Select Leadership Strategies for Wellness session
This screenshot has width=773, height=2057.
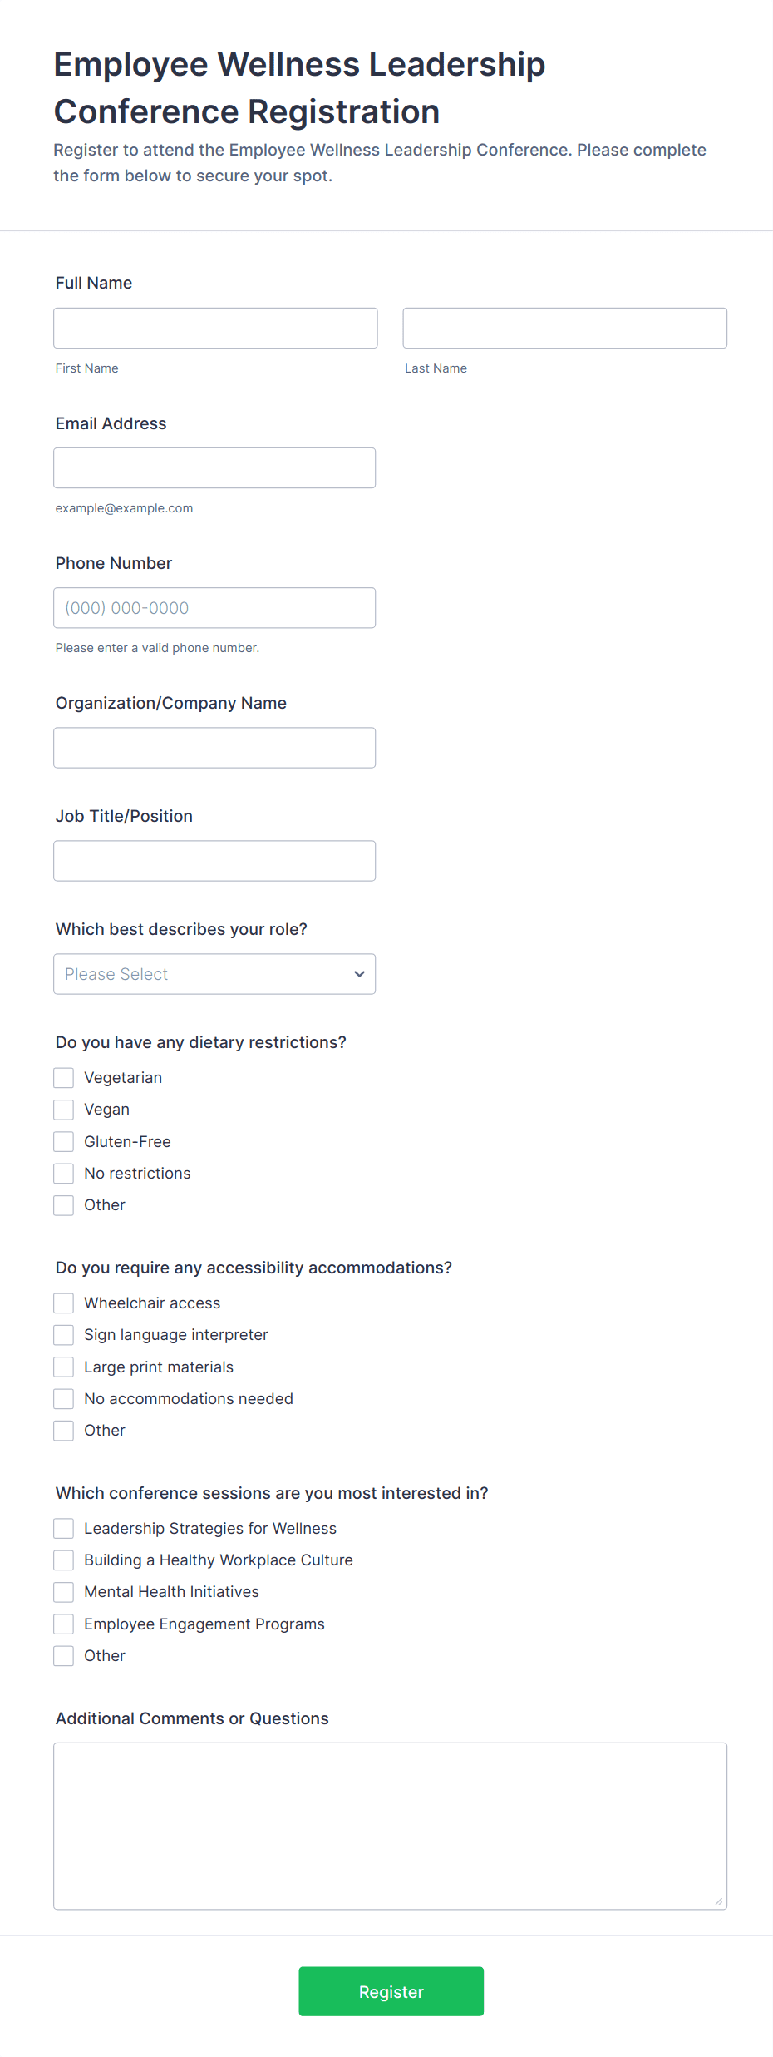[63, 1528]
